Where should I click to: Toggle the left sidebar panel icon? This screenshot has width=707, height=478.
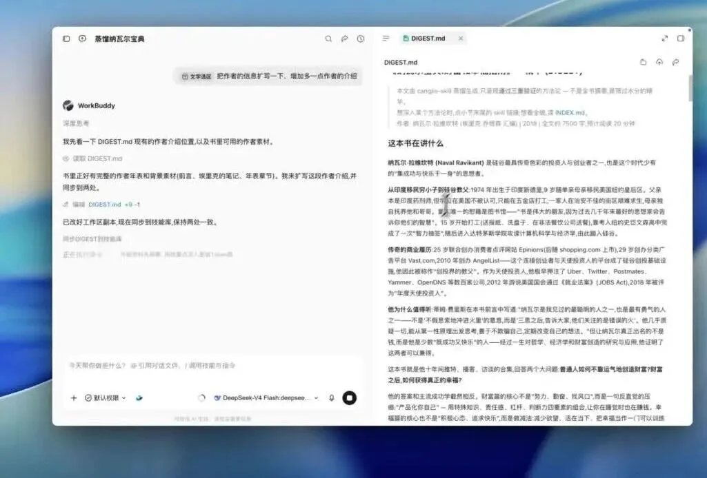pos(66,39)
